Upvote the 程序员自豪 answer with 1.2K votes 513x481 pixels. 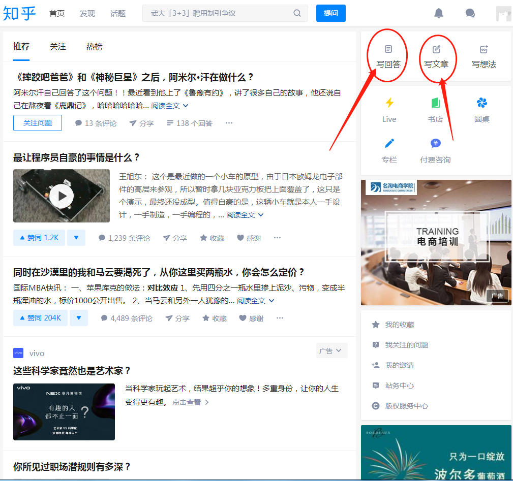click(39, 237)
